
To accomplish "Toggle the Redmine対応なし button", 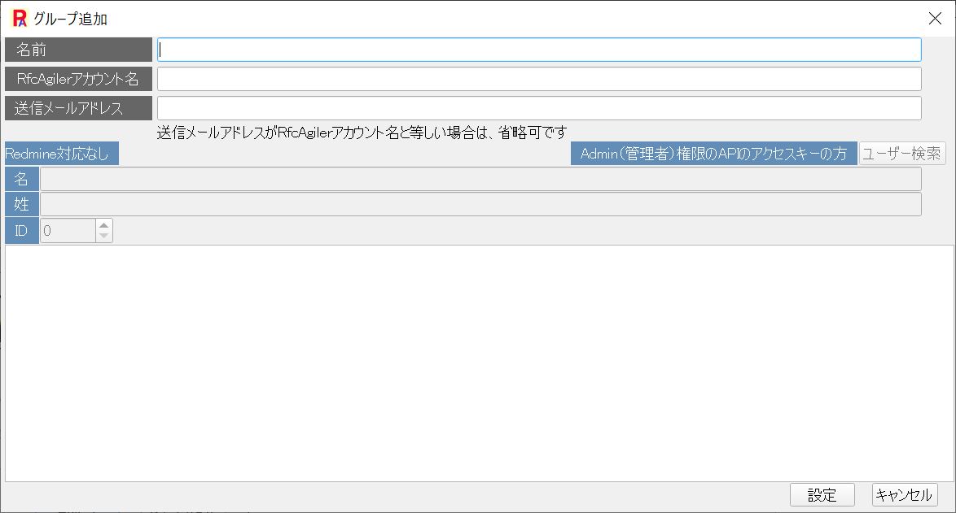I will pyautogui.click(x=62, y=154).
